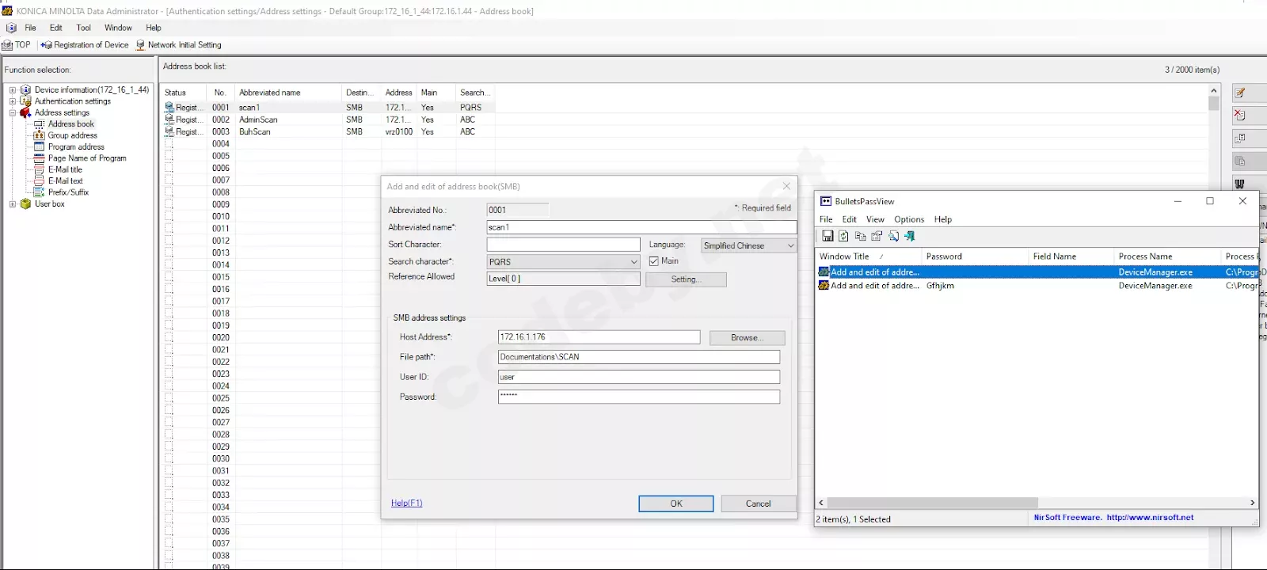Click the Save icon in BulletsPassView toolbar

(x=828, y=236)
